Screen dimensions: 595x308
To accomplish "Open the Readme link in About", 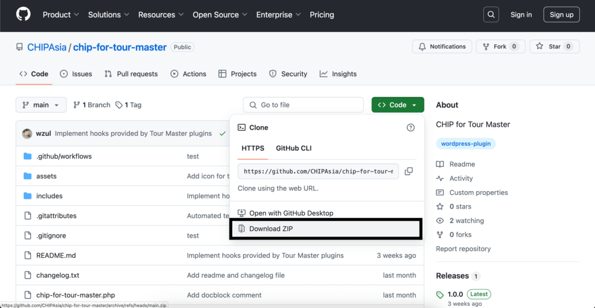I will [x=456, y=164].
